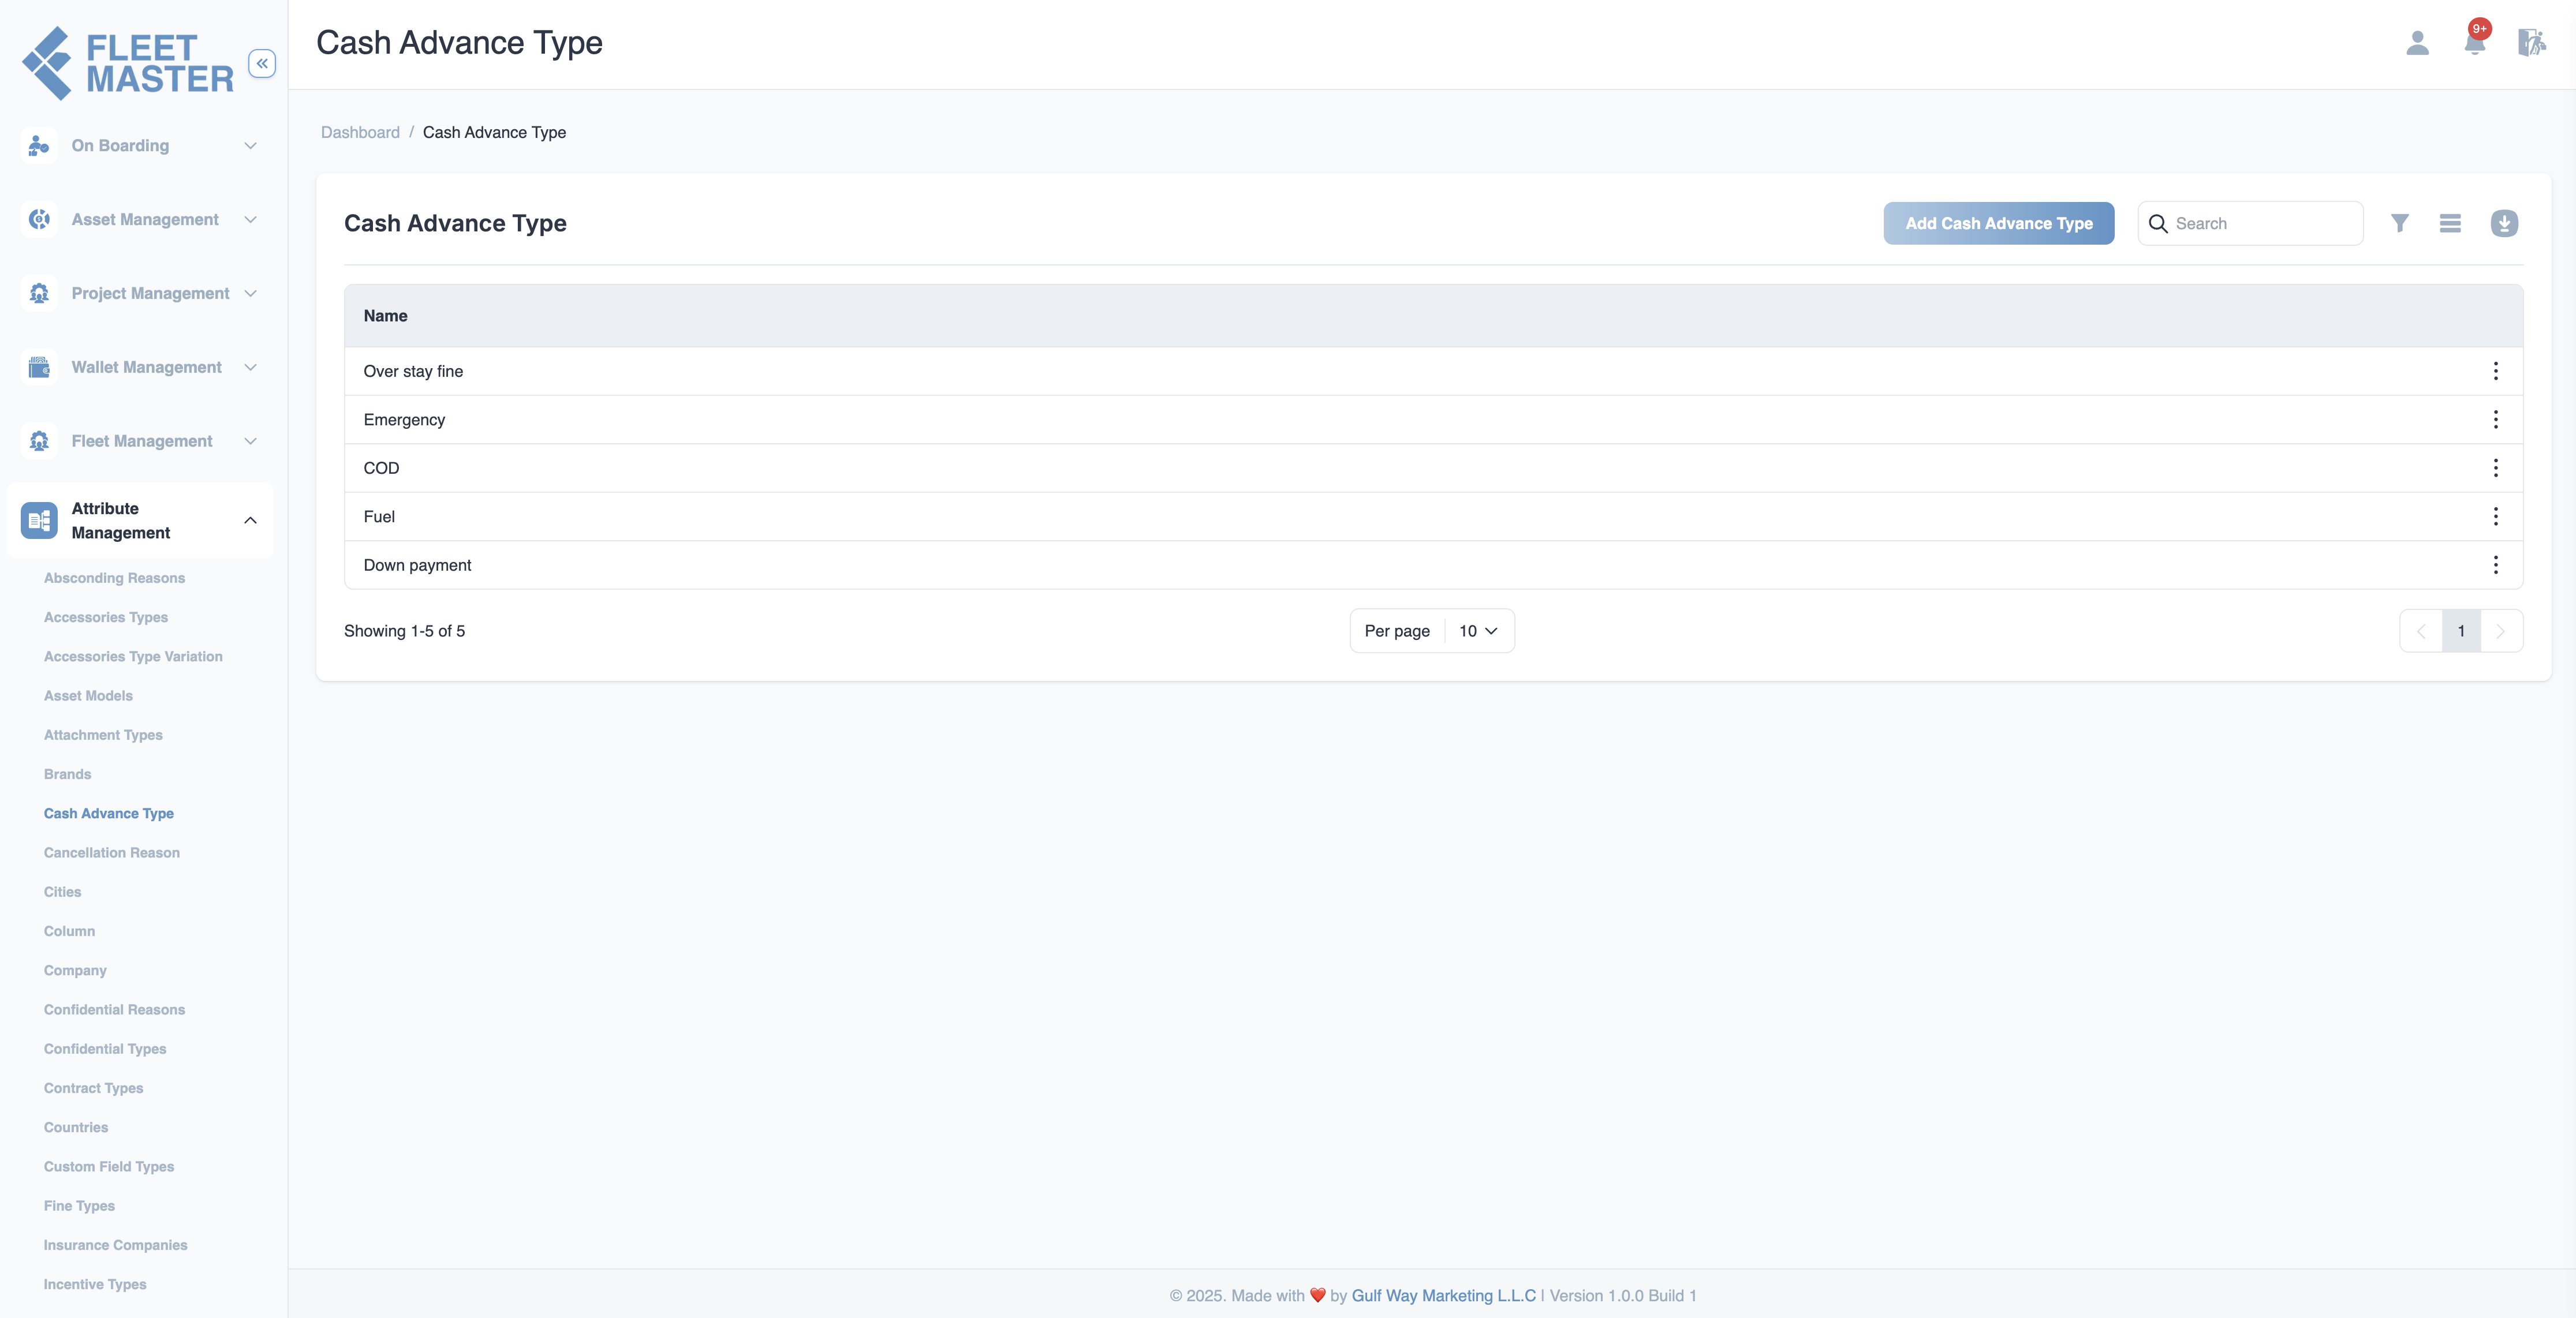Open actions menu for Over stay fine
Viewport: 2576px width, 1318px height.
pyautogui.click(x=2495, y=370)
